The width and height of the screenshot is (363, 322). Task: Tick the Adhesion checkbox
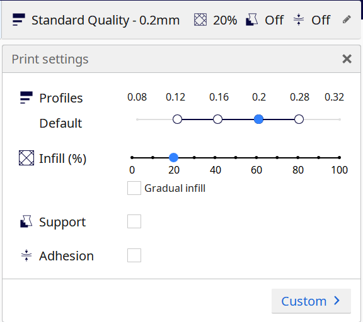(134, 255)
